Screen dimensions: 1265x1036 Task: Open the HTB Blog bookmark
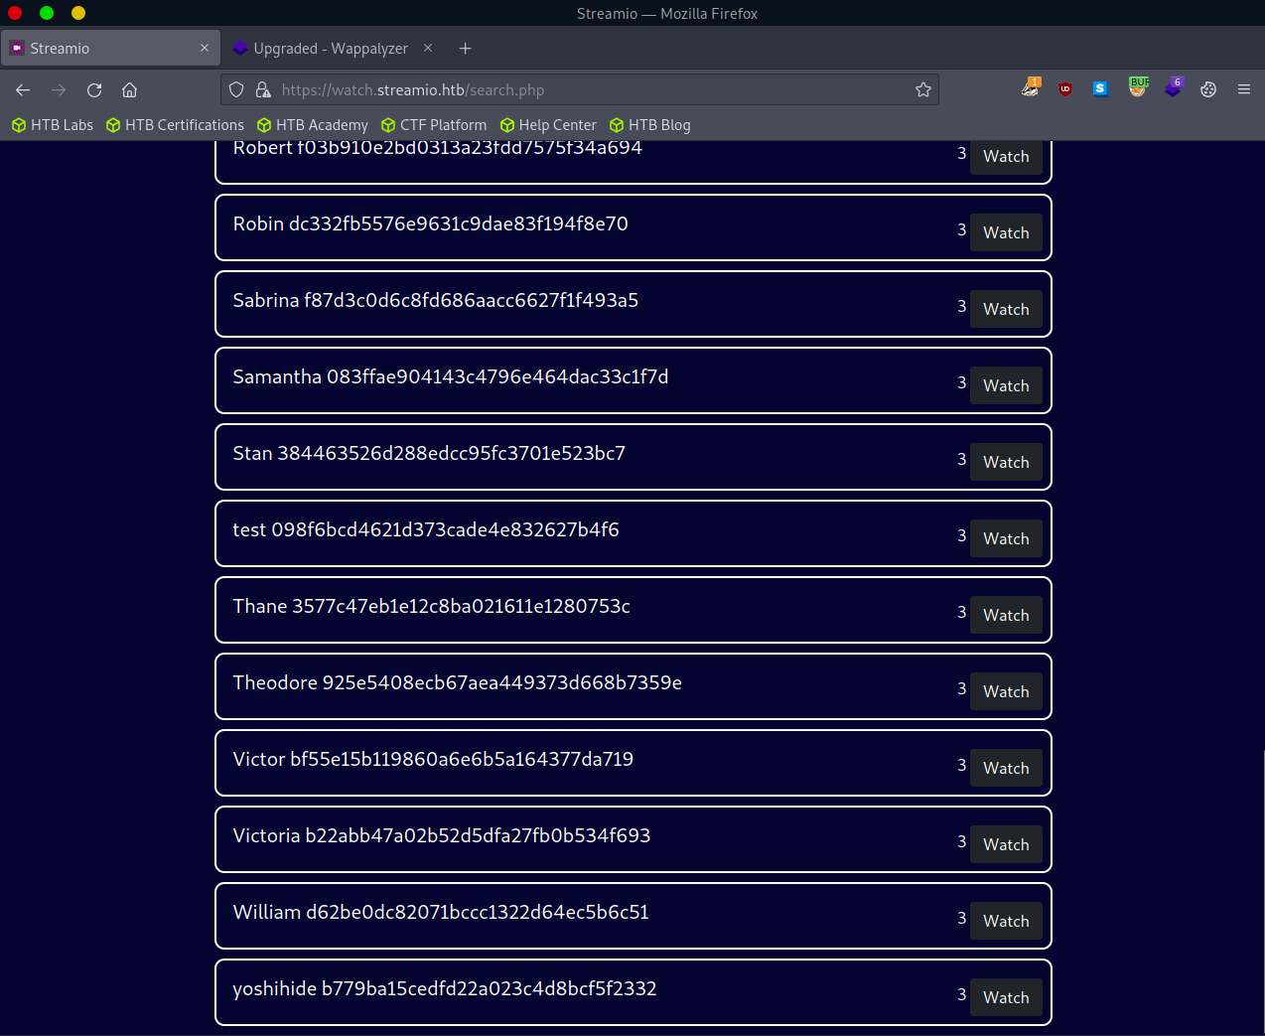click(649, 125)
